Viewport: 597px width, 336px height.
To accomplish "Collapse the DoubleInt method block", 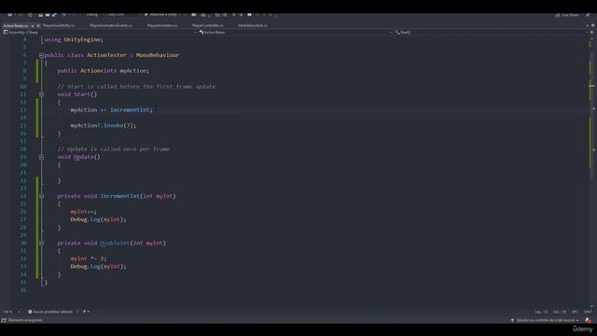I will pyautogui.click(x=41, y=243).
